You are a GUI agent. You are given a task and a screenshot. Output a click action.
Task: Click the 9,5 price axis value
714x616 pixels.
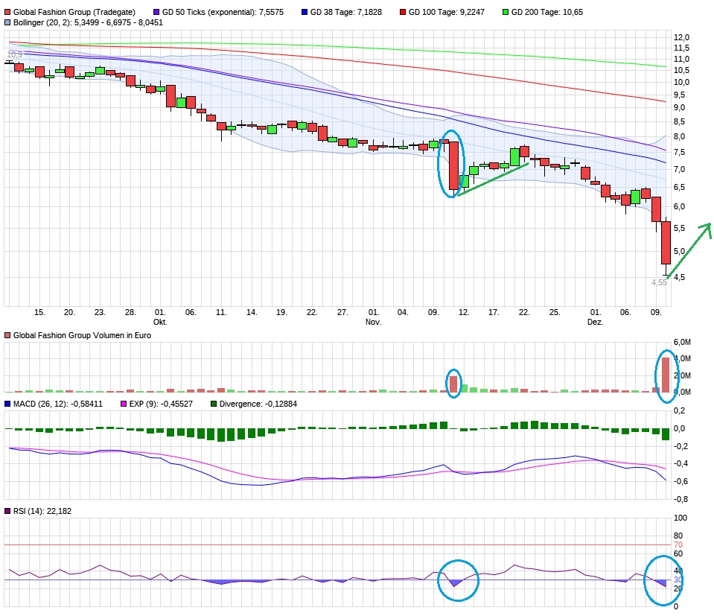(x=679, y=95)
